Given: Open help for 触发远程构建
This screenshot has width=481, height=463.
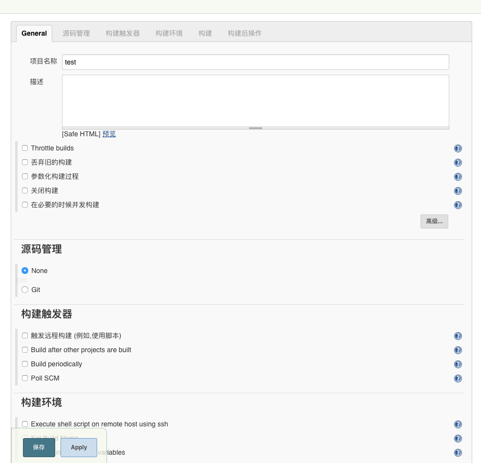Looking at the screenshot, I should (x=458, y=336).
